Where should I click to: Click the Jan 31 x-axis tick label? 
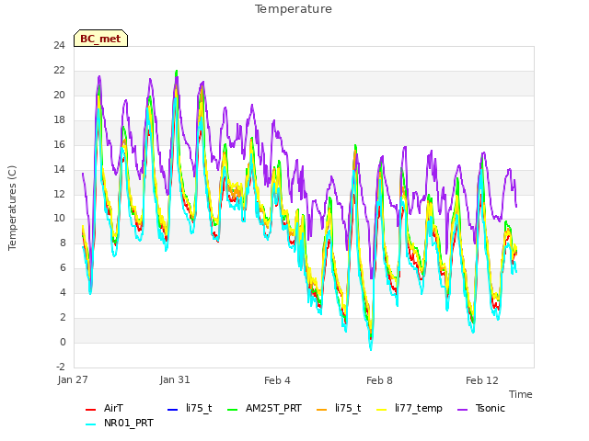point(175,379)
